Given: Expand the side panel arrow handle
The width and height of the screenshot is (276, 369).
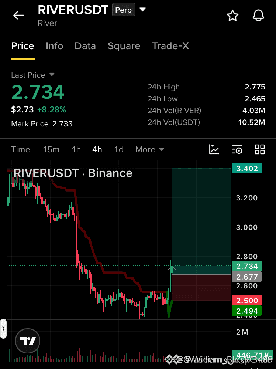Looking at the screenshot, I should (x=3, y=329).
